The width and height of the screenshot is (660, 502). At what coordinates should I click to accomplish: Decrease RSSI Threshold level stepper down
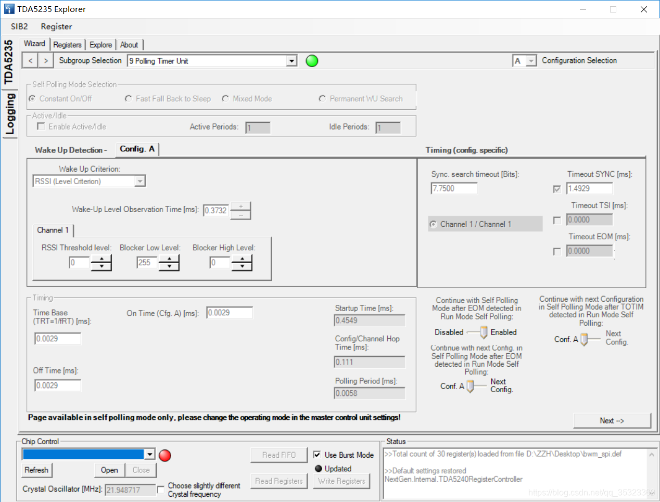(x=101, y=266)
